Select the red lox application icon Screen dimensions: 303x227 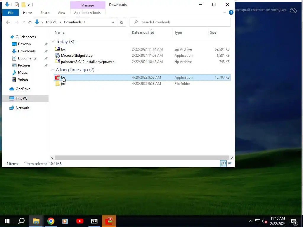57,77
